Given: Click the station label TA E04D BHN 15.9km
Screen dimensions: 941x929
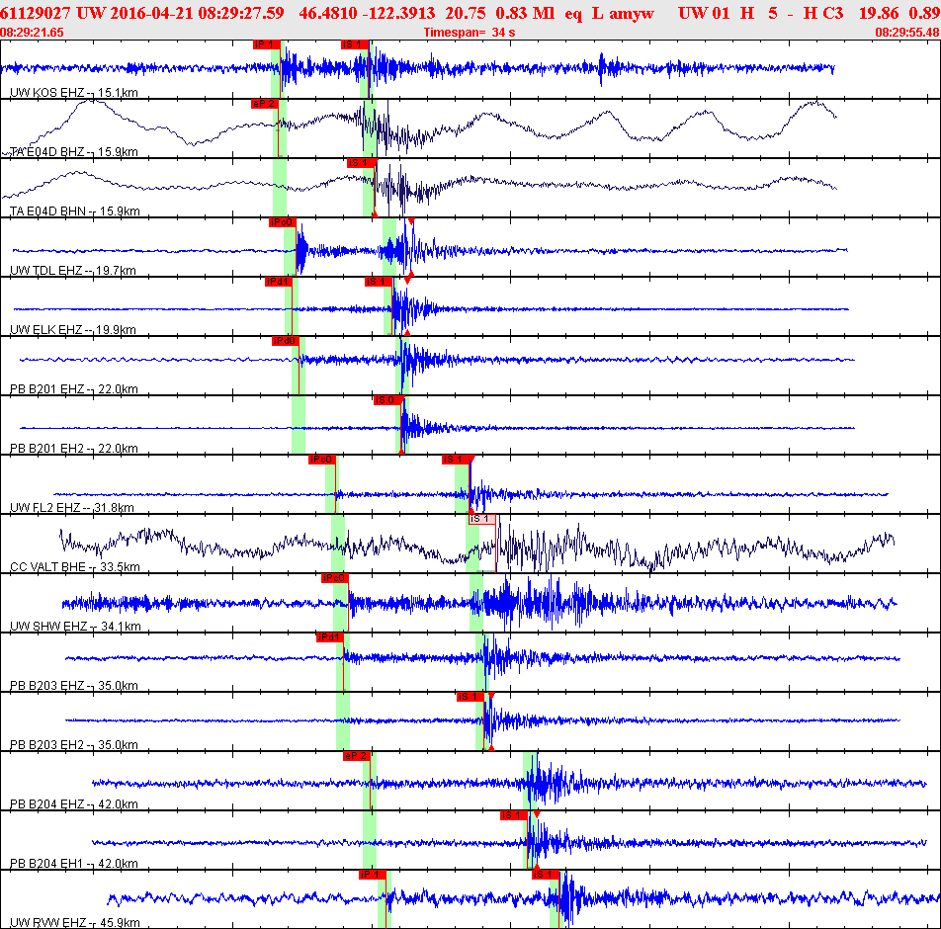Looking at the screenshot, I should point(75,211).
